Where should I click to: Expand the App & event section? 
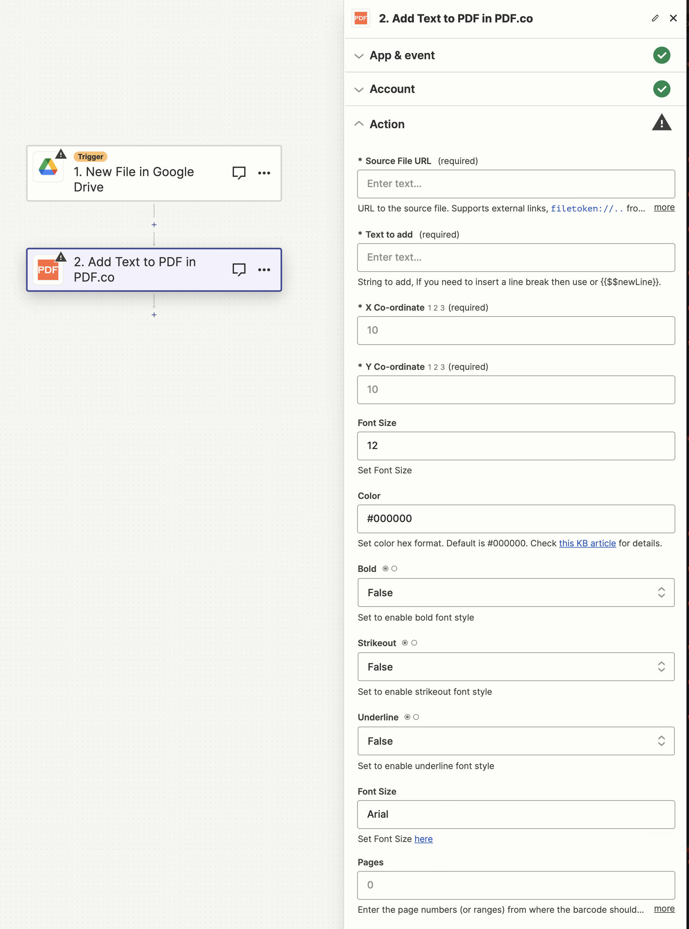pos(359,56)
